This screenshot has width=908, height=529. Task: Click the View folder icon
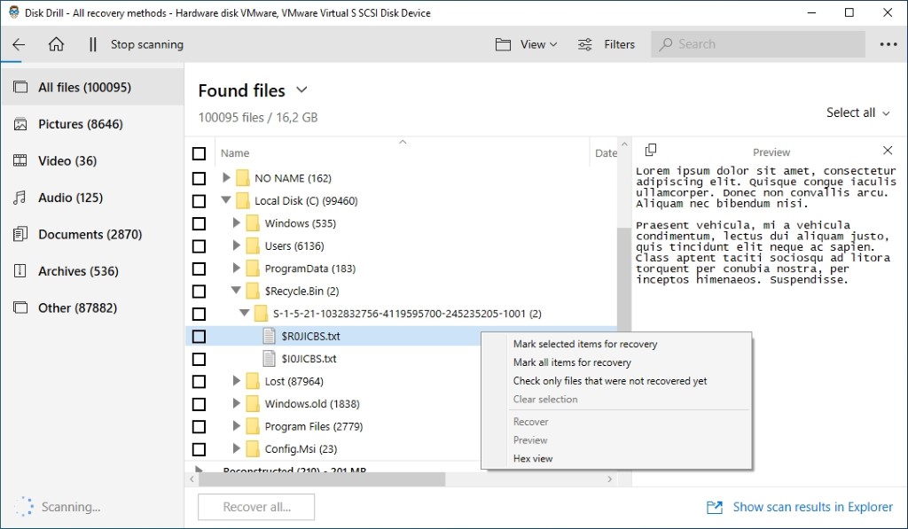[x=503, y=44]
